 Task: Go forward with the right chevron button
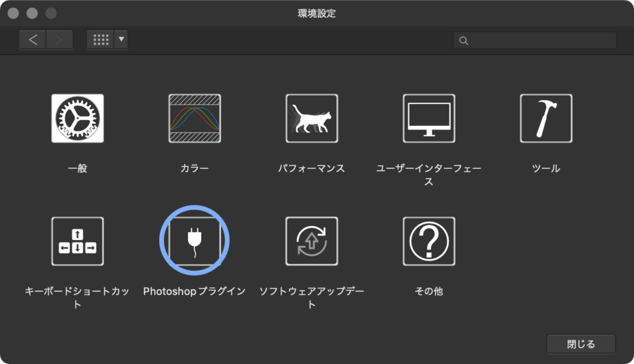(x=59, y=40)
